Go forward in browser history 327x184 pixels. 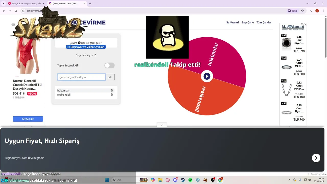[x=10, y=11]
